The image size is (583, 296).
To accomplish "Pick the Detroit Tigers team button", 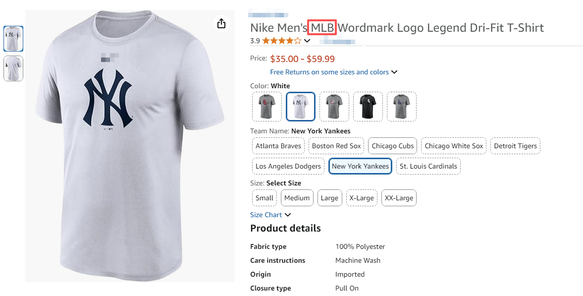I will (x=515, y=146).
